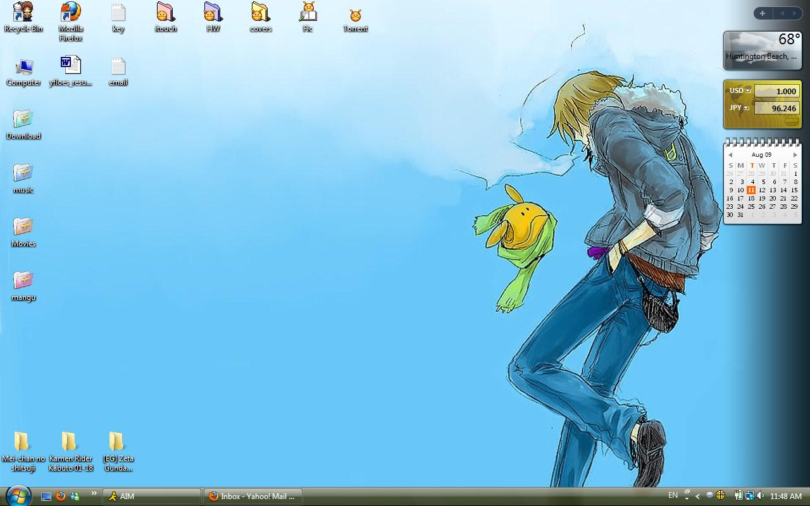
Task: Click the EN language indicator
Action: 673,495
